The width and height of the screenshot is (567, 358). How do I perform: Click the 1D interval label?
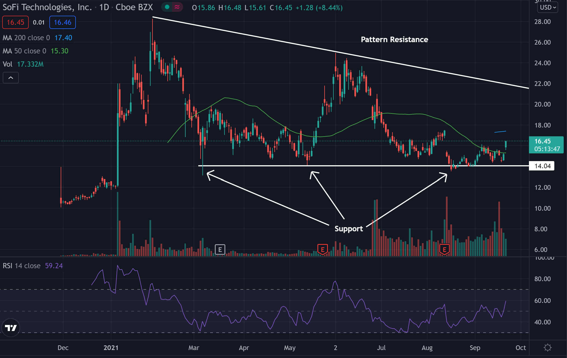[x=104, y=7]
